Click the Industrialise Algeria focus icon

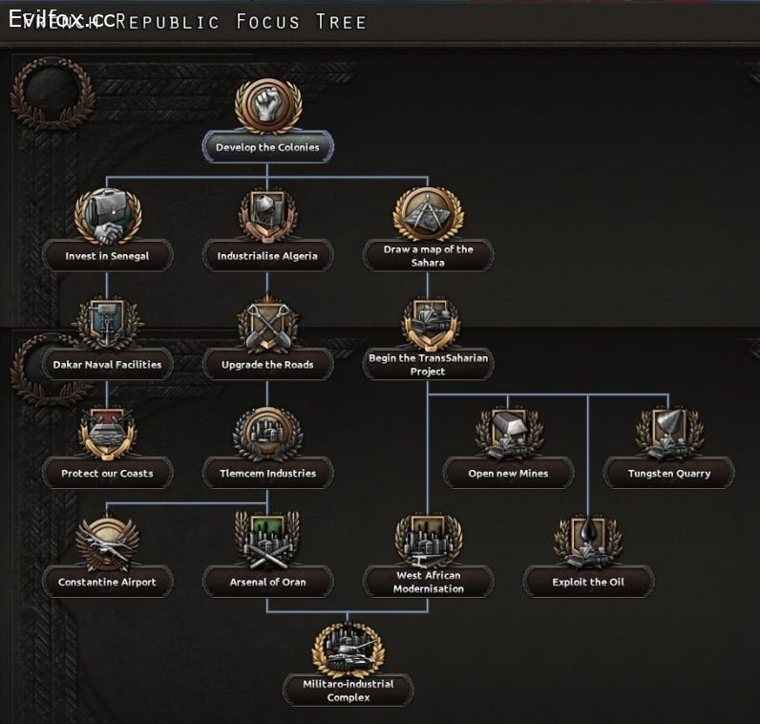[267, 214]
